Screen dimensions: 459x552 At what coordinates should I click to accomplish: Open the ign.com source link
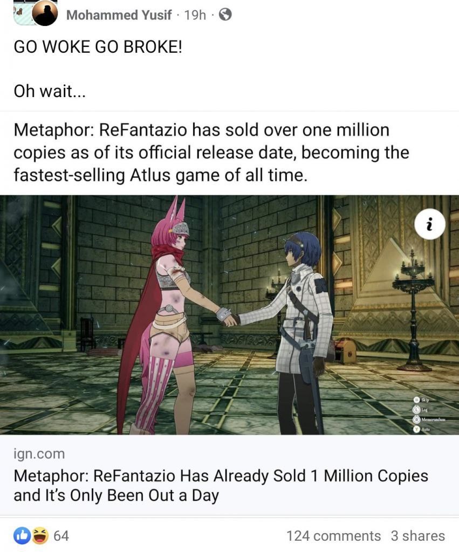click(x=39, y=454)
